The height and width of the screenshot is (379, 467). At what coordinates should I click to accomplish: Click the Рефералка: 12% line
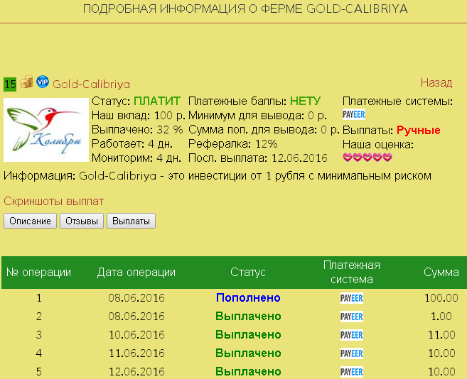pyautogui.click(x=233, y=143)
